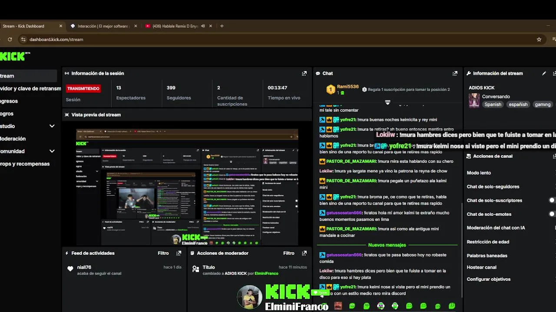This screenshot has height=312, width=556.
Task: Click the ADIOS KICK stream title
Action: (482, 88)
